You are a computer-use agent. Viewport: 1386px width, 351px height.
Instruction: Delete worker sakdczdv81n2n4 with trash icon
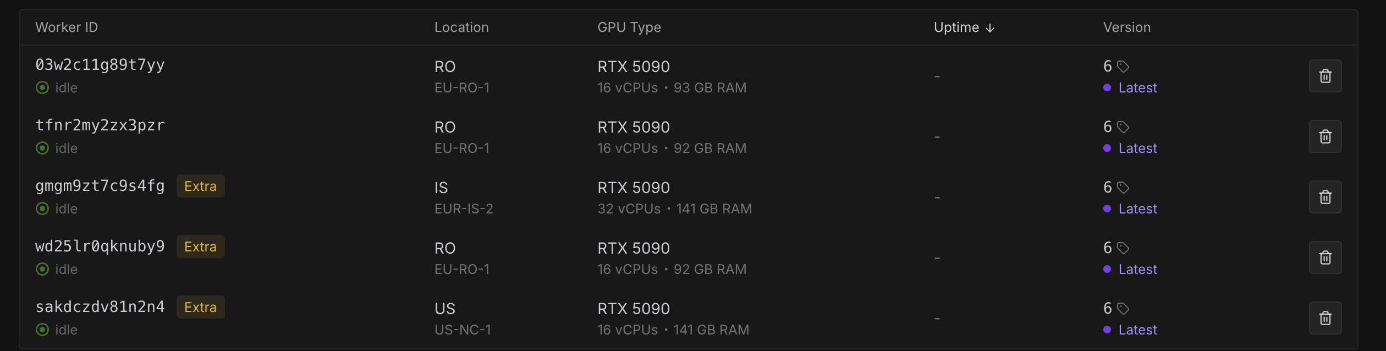(1325, 318)
